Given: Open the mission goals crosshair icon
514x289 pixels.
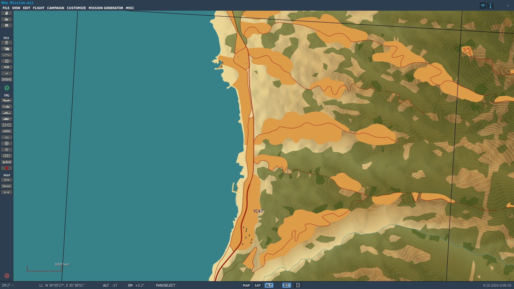Looking at the screenshot, I should [7, 61].
